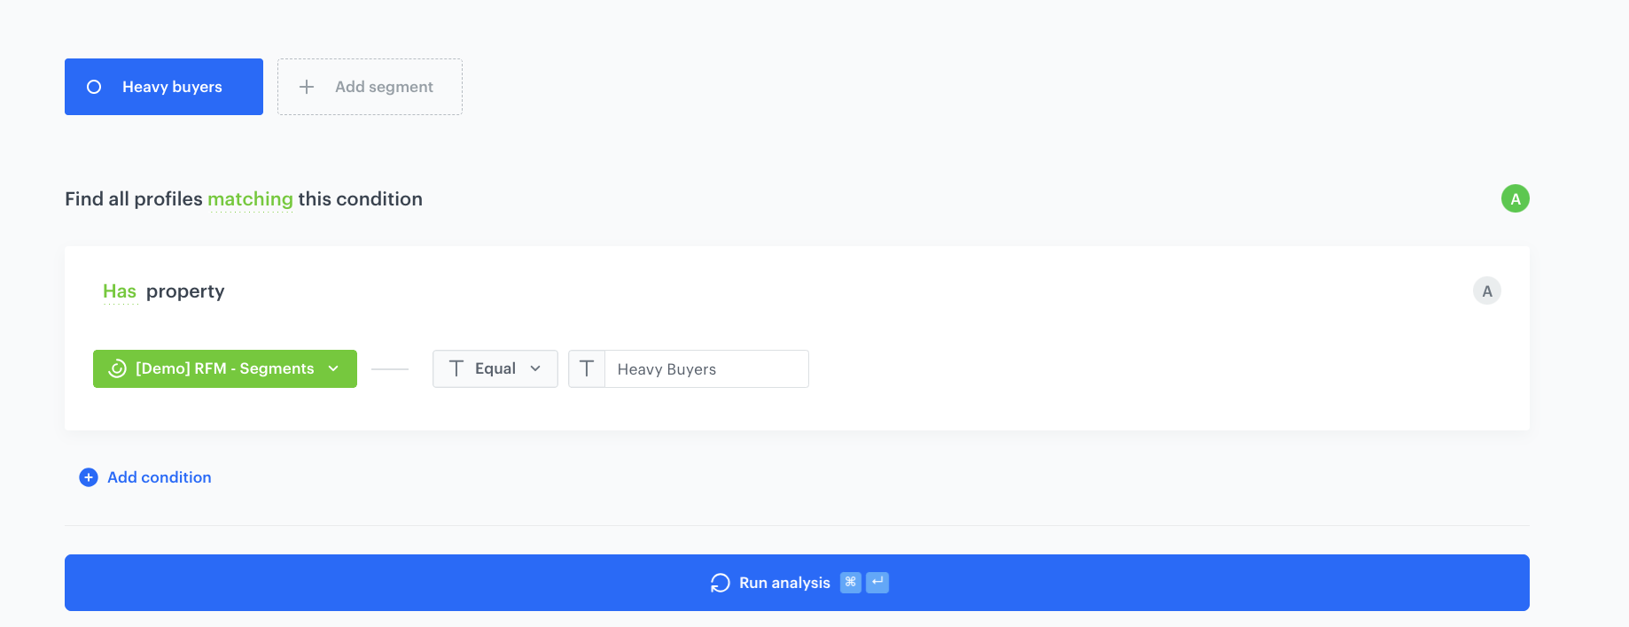Click the plus icon beside Add segment
1629x627 pixels.
coord(307,87)
